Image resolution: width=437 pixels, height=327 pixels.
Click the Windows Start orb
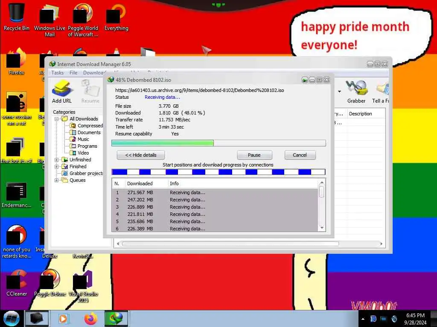pyautogui.click(x=12, y=318)
